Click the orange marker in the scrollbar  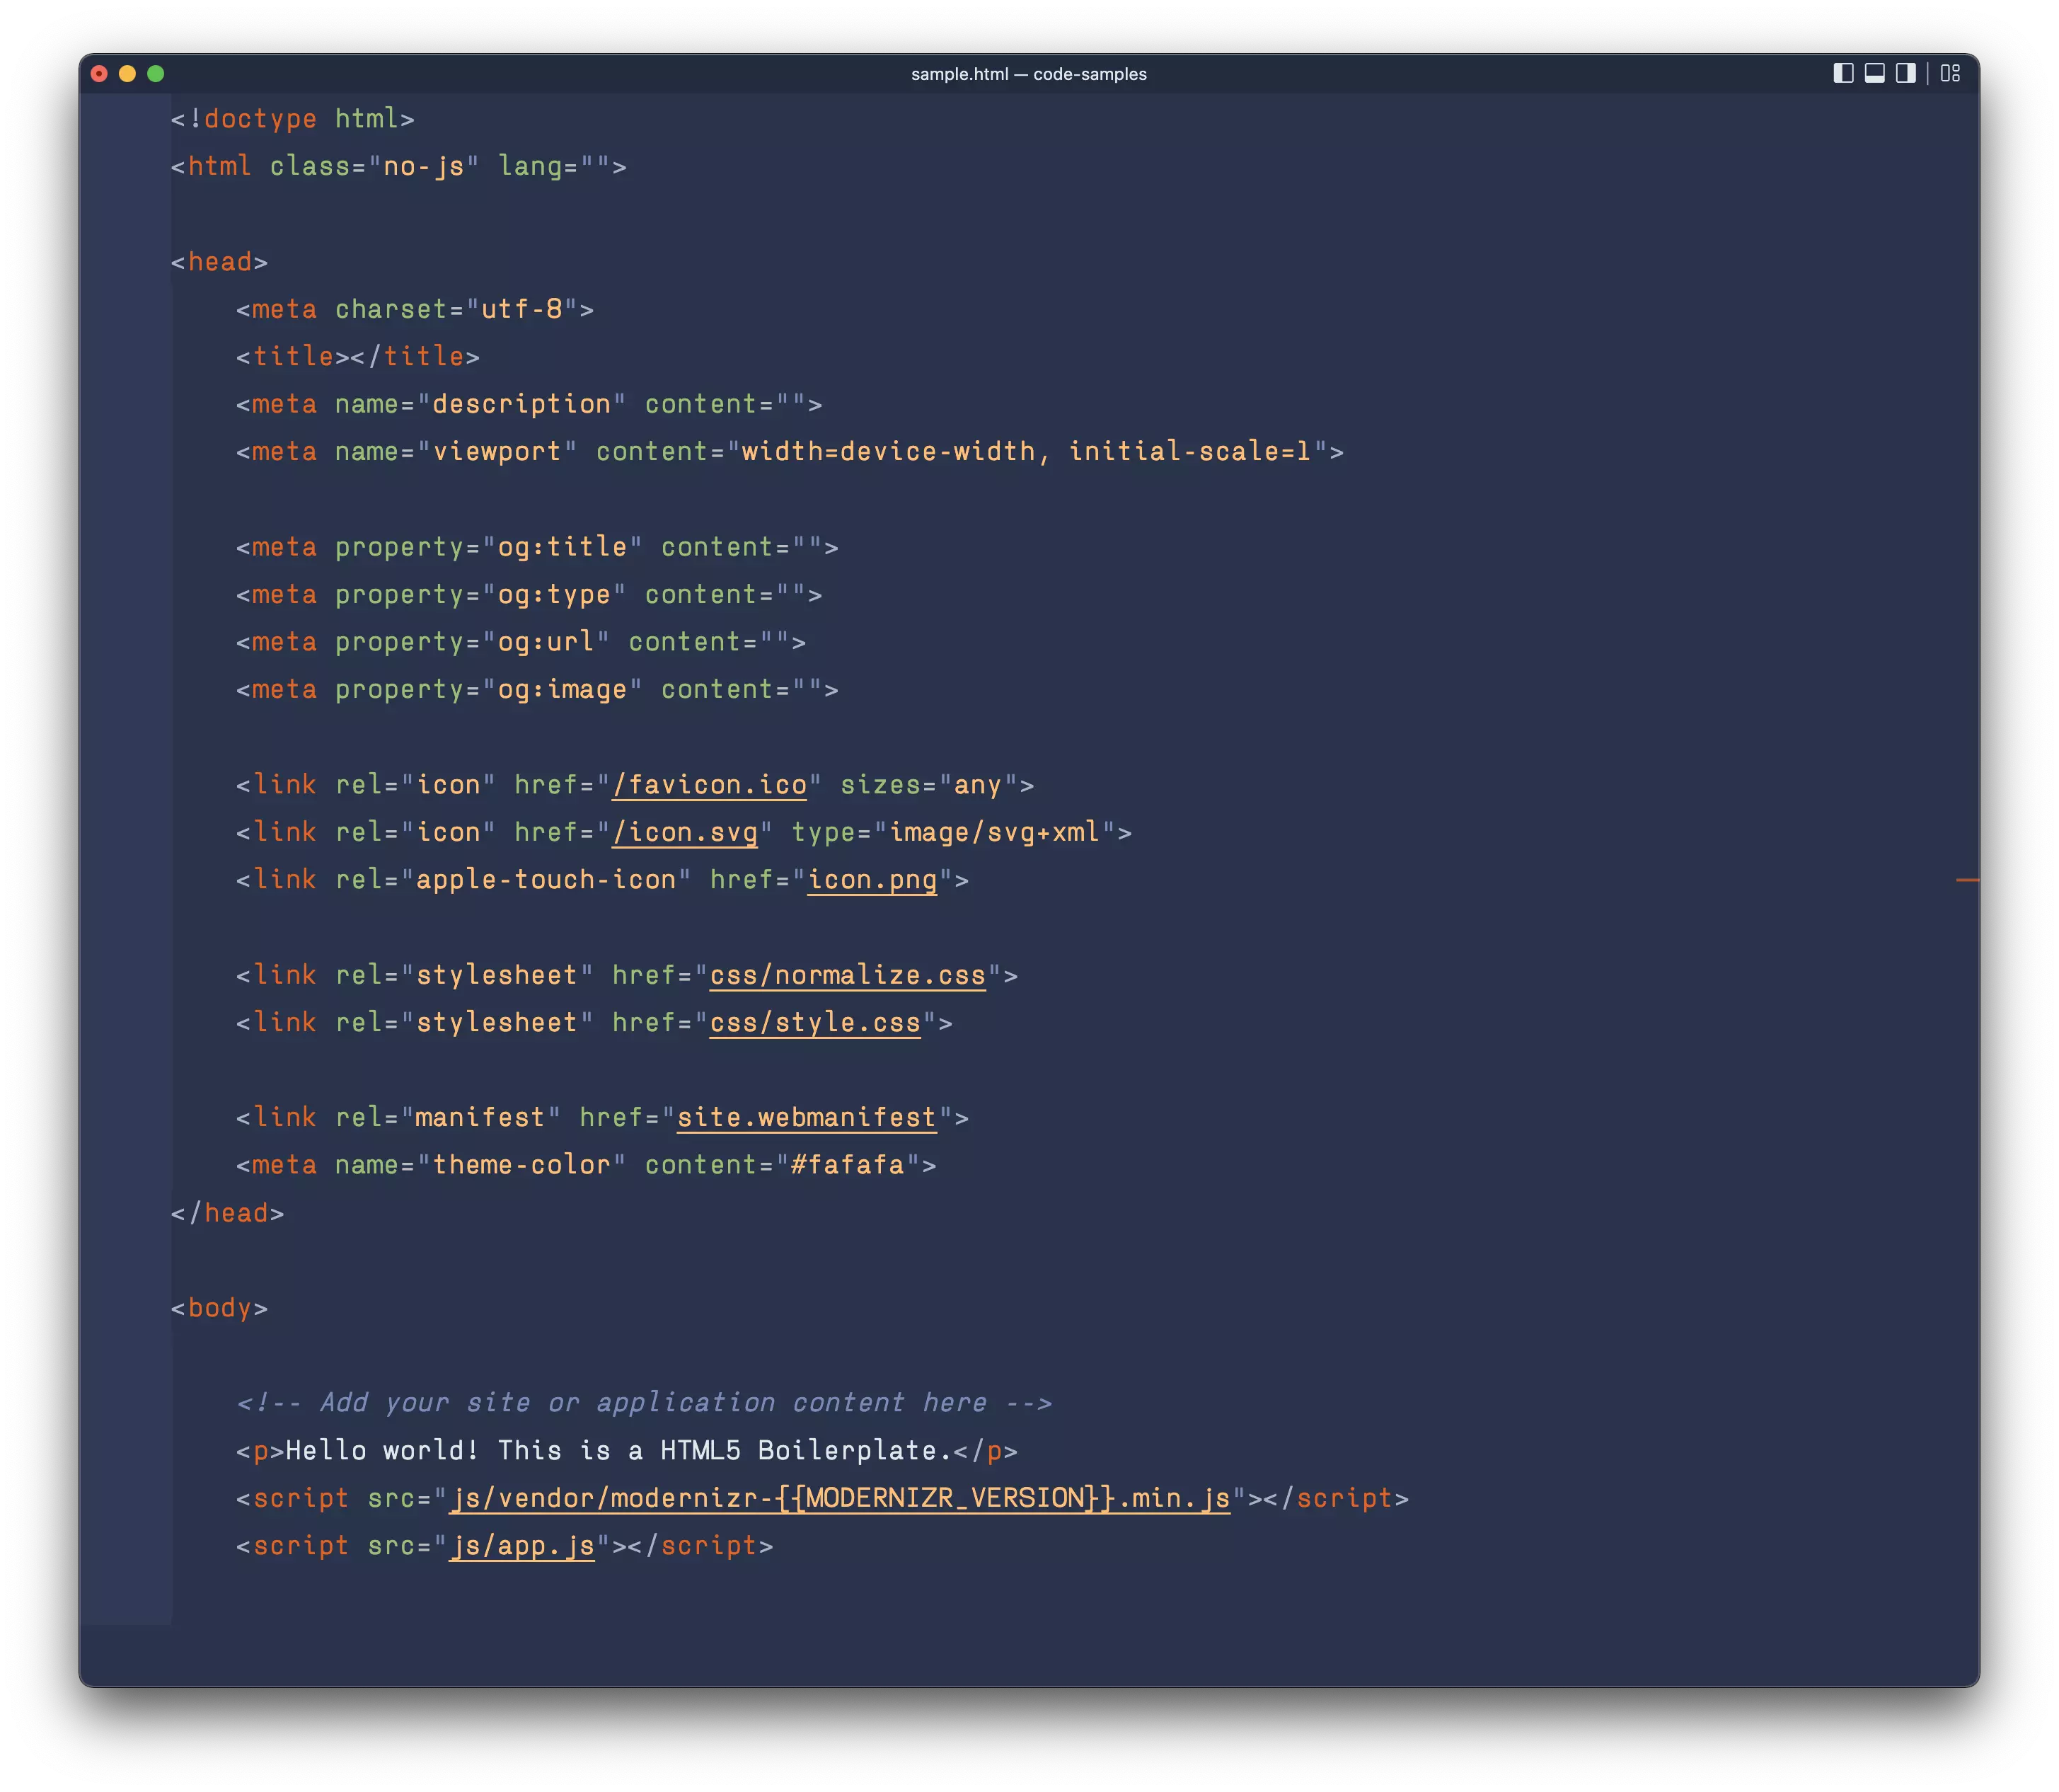point(1966,880)
